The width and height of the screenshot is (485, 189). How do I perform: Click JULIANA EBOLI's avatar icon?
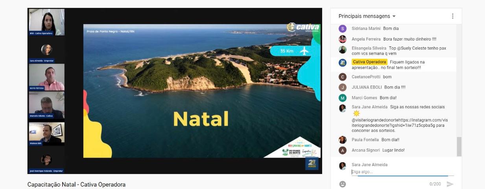click(343, 87)
